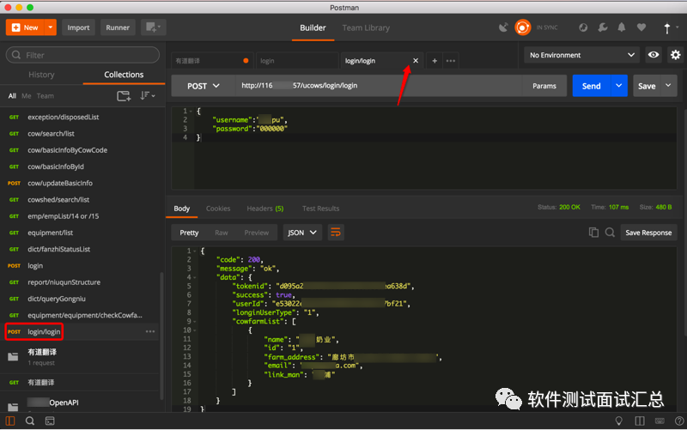
Task: Add a new request tab
Action: pyautogui.click(x=435, y=61)
